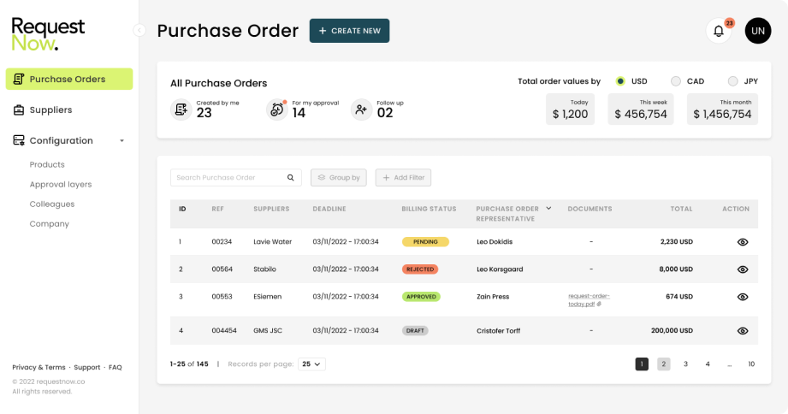View order 00234 with the eye icon
Image resolution: width=788 pixels, height=414 pixels.
pos(743,242)
